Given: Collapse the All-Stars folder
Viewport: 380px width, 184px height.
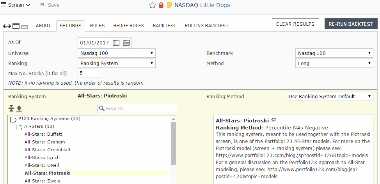Looking at the screenshot, I should coord(19,127).
